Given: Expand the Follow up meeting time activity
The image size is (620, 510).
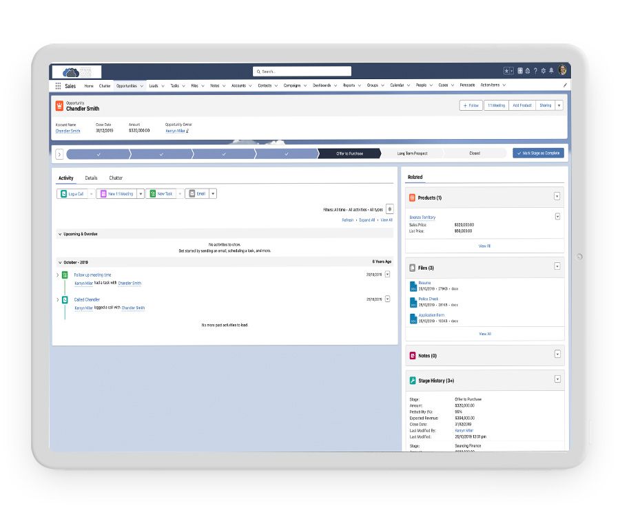Looking at the screenshot, I should [x=58, y=275].
